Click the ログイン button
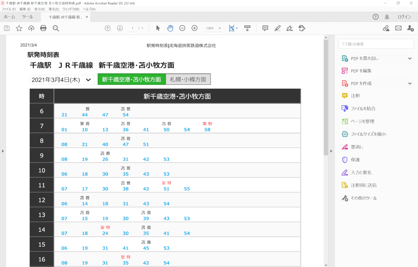The height and width of the screenshot is (267, 418). (404, 17)
